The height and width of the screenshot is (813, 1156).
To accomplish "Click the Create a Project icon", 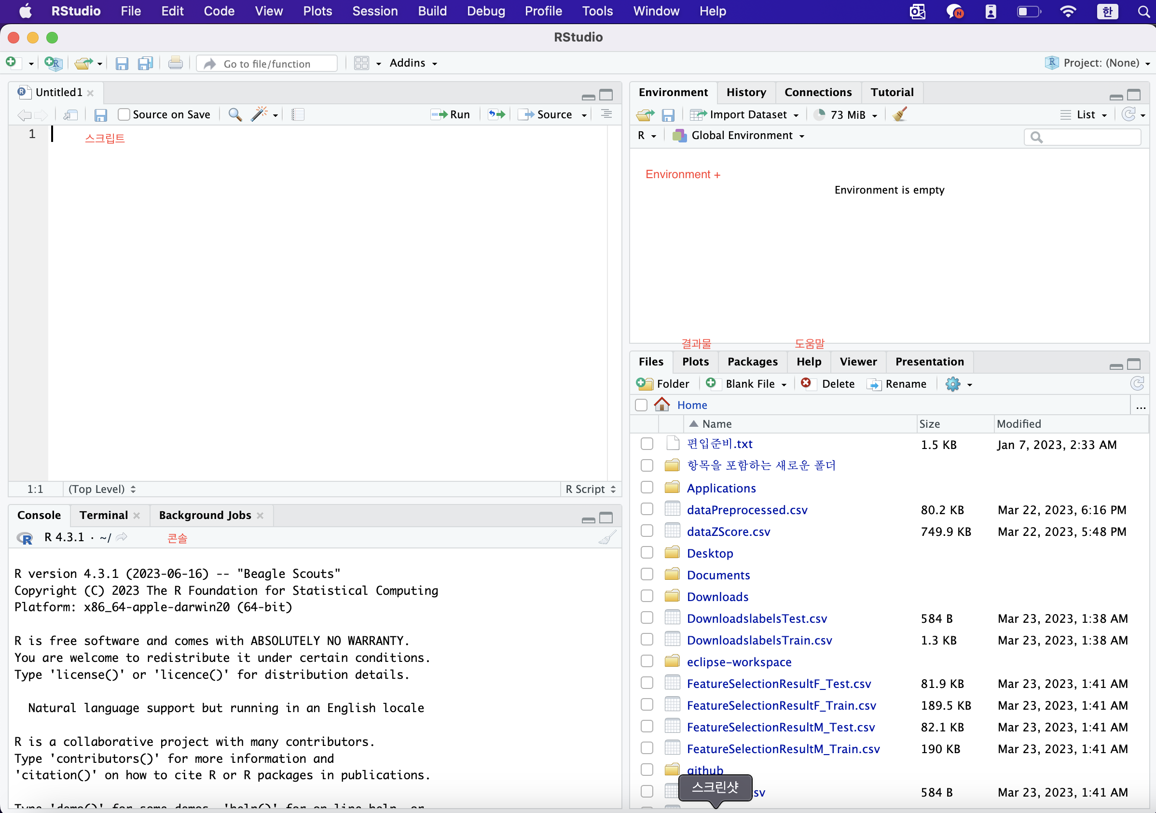I will 53,63.
